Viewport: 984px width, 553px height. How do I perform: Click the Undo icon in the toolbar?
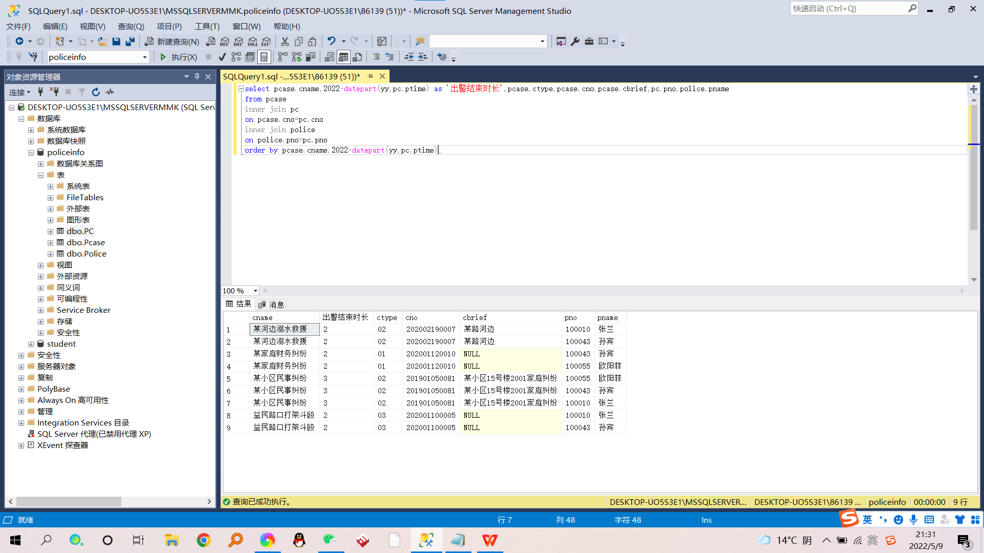pyautogui.click(x=331, y=41)
